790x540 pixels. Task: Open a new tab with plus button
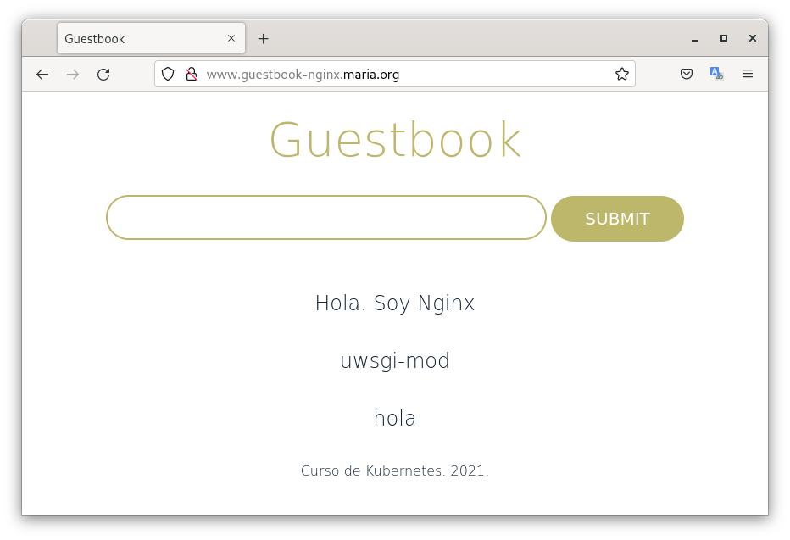[264, 39]
